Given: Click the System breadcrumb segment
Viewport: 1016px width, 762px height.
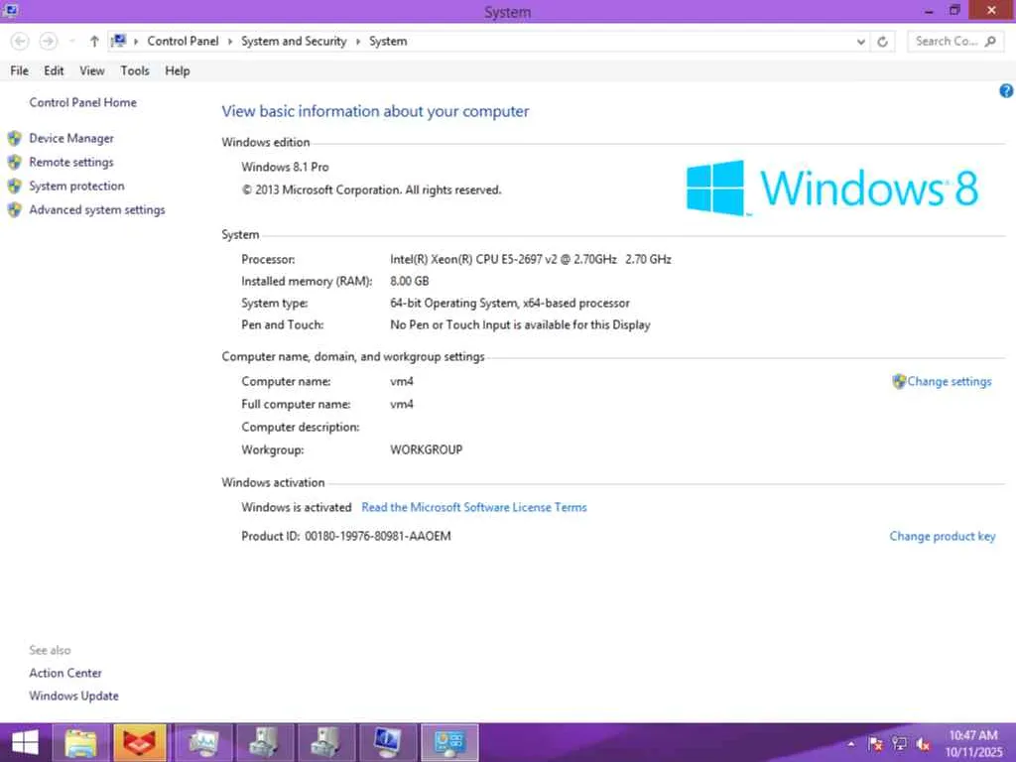Looking at the screenshot, I should point(388,41).
